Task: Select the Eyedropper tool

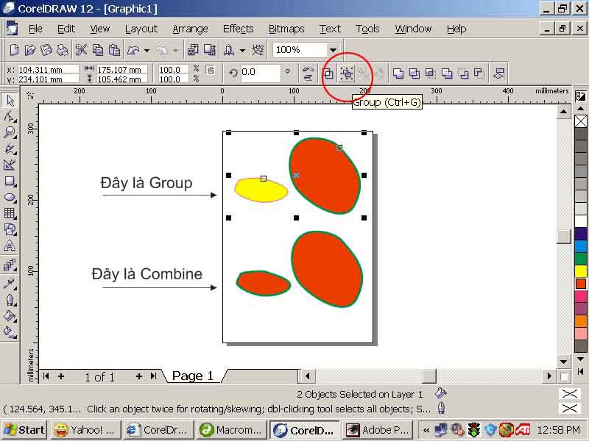Action: tap(10, 283)
